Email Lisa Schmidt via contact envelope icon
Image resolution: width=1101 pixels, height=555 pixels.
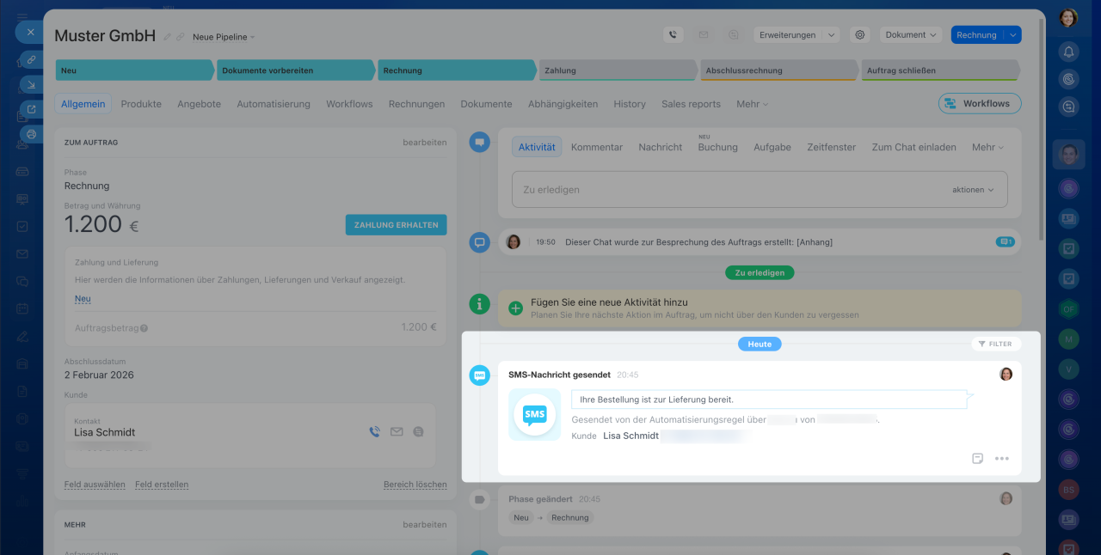pos(397,432)
